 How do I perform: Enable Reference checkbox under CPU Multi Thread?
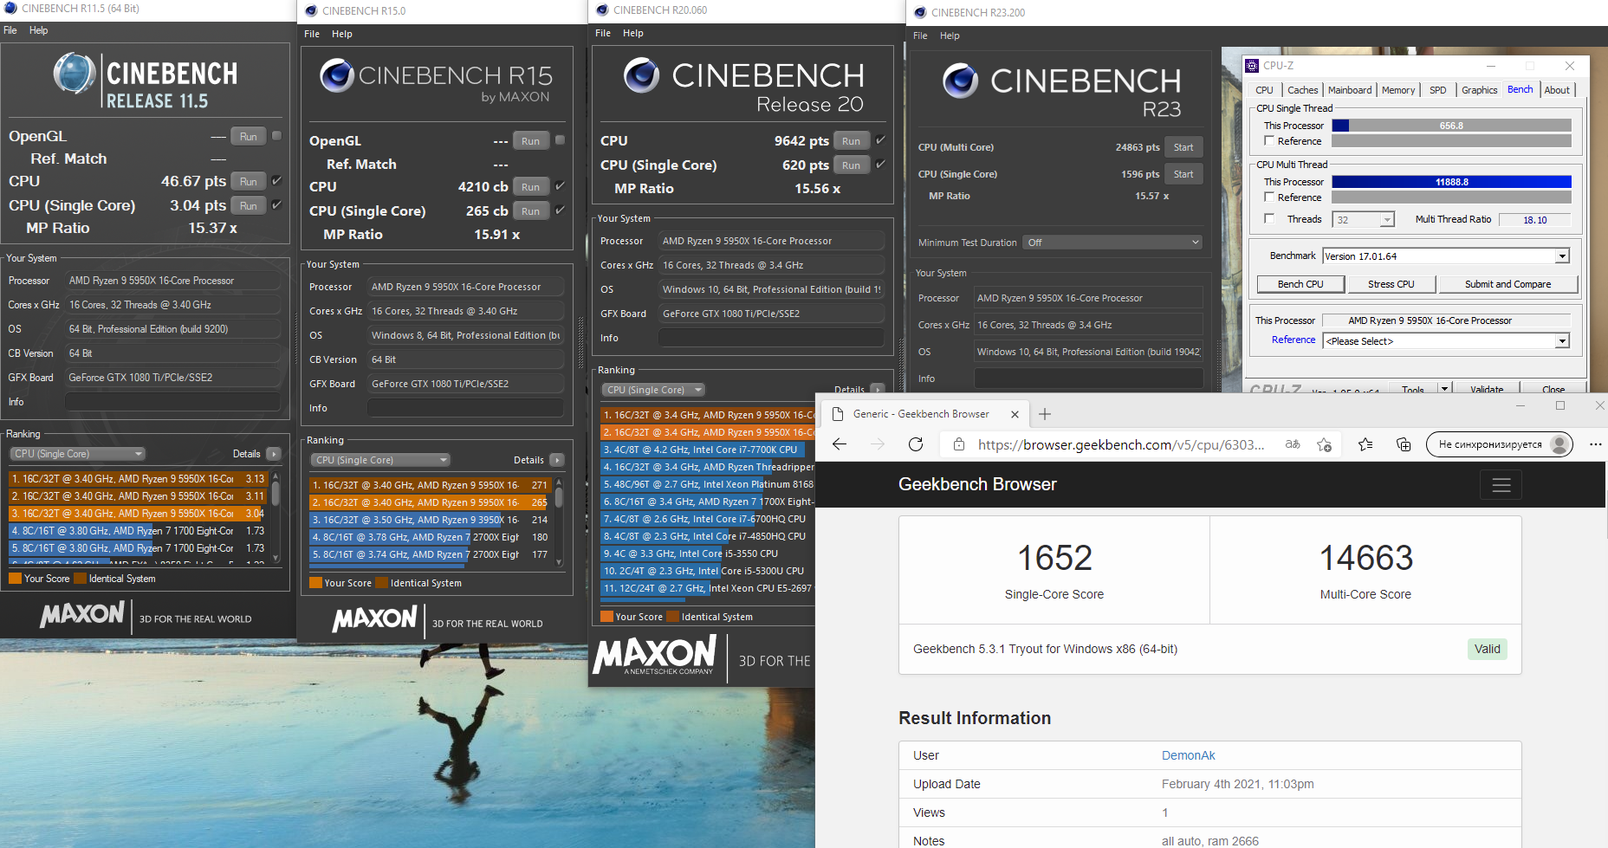coord(1269,197)
